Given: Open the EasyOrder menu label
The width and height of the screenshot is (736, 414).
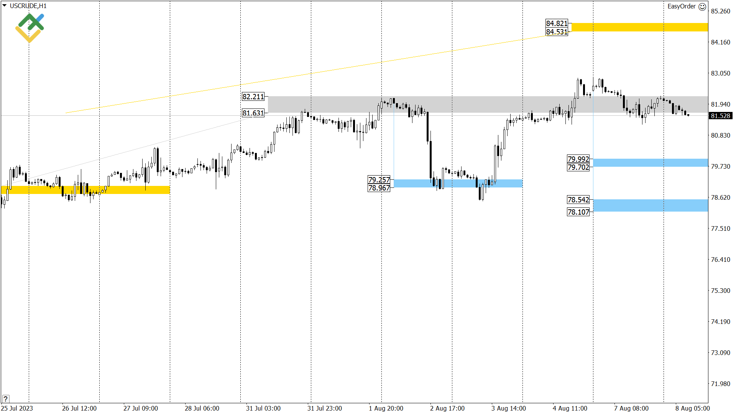Looking at the screenshot, I should 682,7.
